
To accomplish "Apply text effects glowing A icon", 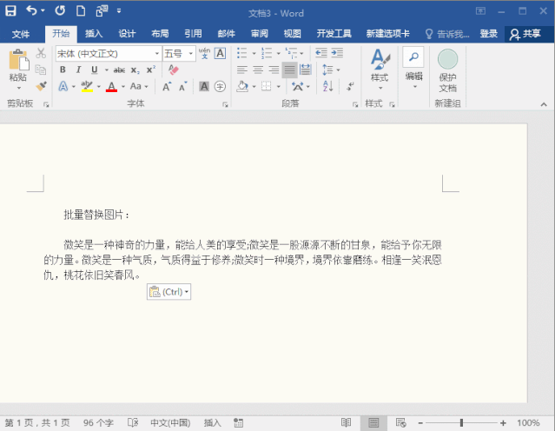I will (63, 86).
